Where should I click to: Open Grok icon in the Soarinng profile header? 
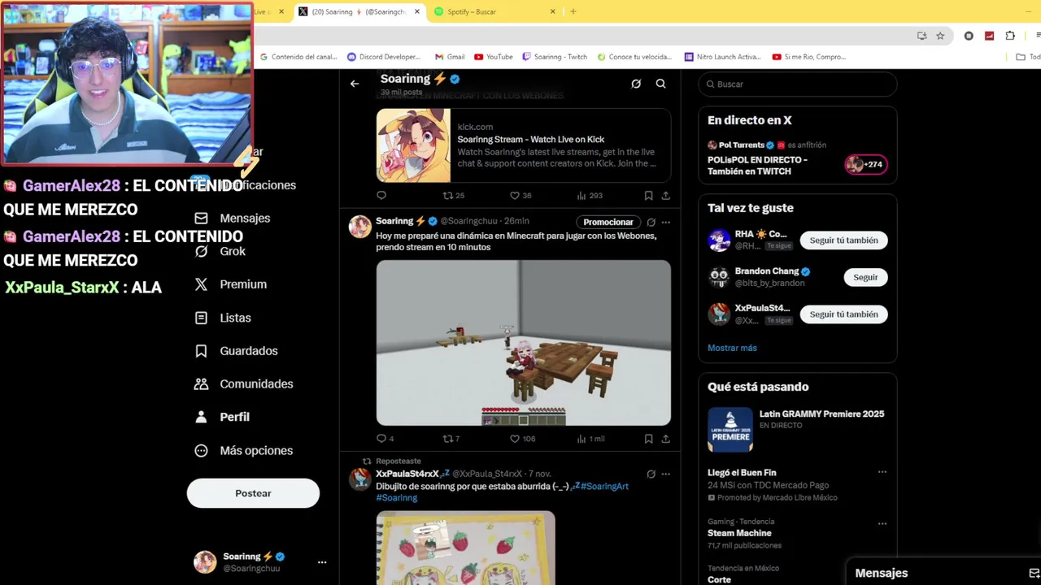coord(636,84)
